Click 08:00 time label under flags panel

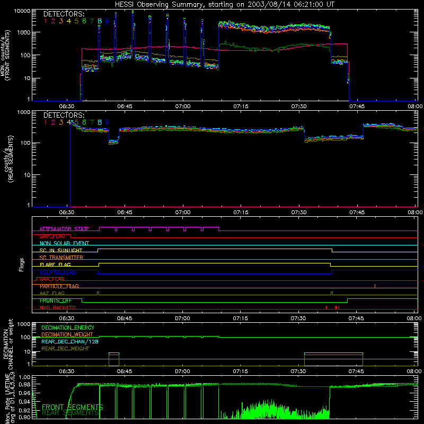coord(414,319)
